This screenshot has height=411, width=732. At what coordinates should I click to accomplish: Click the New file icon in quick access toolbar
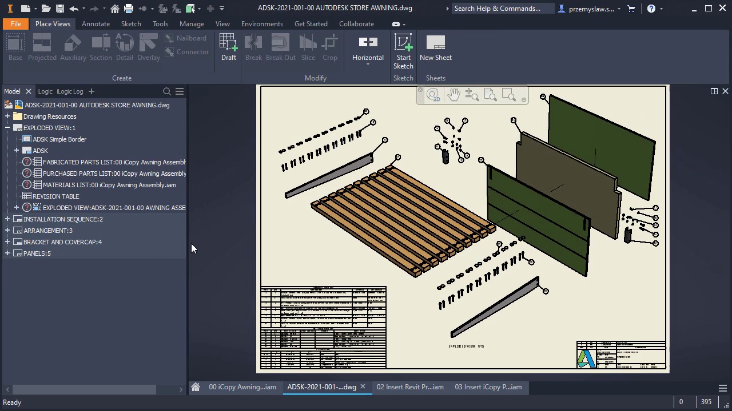(x=25, y=9)
